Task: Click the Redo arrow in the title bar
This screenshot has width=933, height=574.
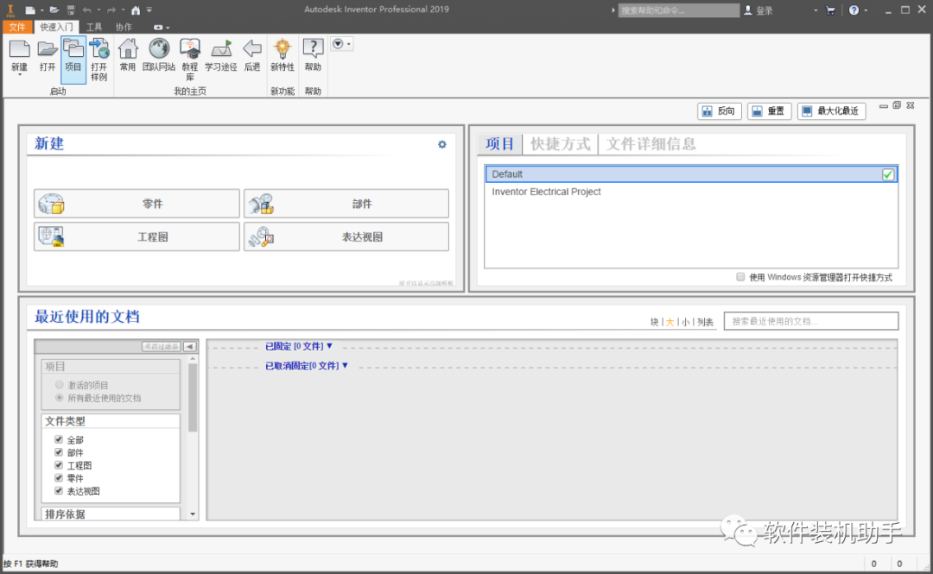Action: click(111, 10)
